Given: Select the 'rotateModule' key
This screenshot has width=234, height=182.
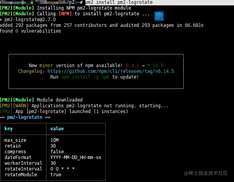Looking at the screenshot, I should pyautogui.click(x=21, y=175).
